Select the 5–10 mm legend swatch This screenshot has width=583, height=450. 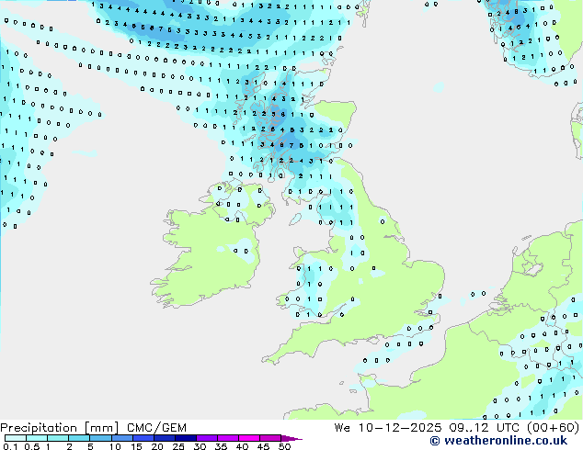101,438
